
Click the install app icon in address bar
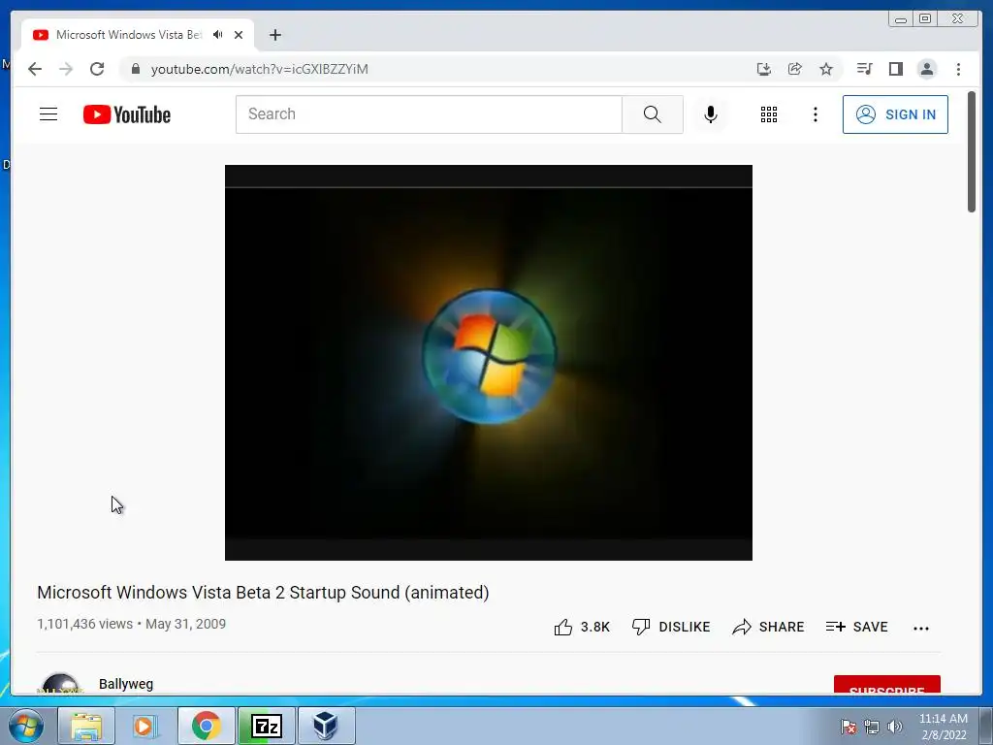pyautogui.click(x=764, y=69)
